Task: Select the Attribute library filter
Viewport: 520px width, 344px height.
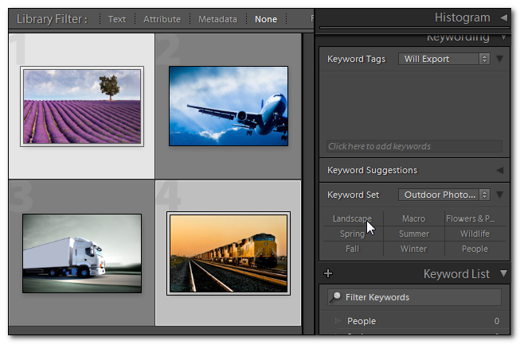Action: tap(162, 19)
